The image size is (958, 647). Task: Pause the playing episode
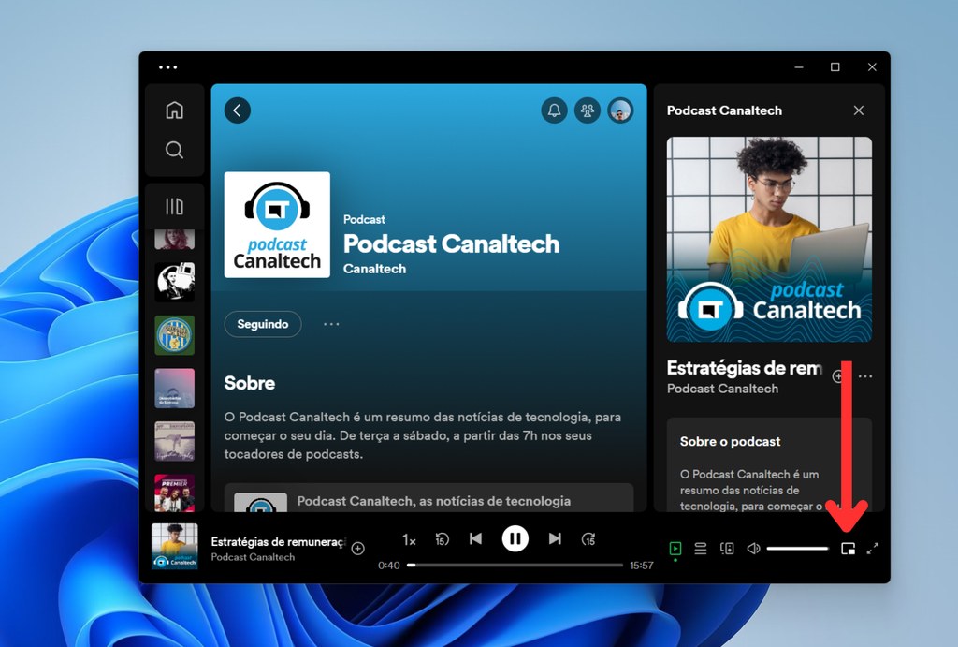click(x=515, y=538)
